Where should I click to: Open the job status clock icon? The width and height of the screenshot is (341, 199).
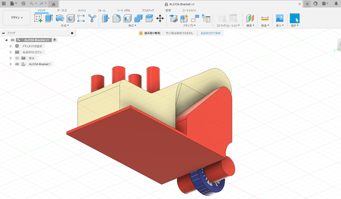click(325, 4)
